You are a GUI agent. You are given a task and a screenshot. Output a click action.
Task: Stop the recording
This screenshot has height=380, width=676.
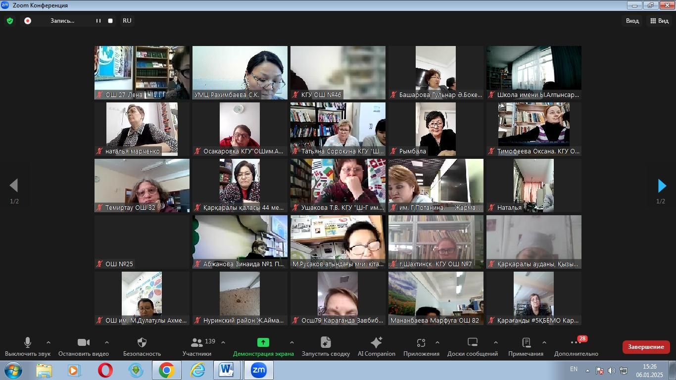click(110, 21)
